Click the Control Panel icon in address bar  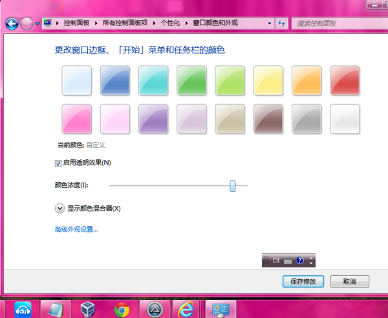click(47, 23)
